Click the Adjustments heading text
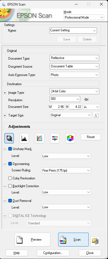The height and width of the screenshot is (259, 108). 19,126
